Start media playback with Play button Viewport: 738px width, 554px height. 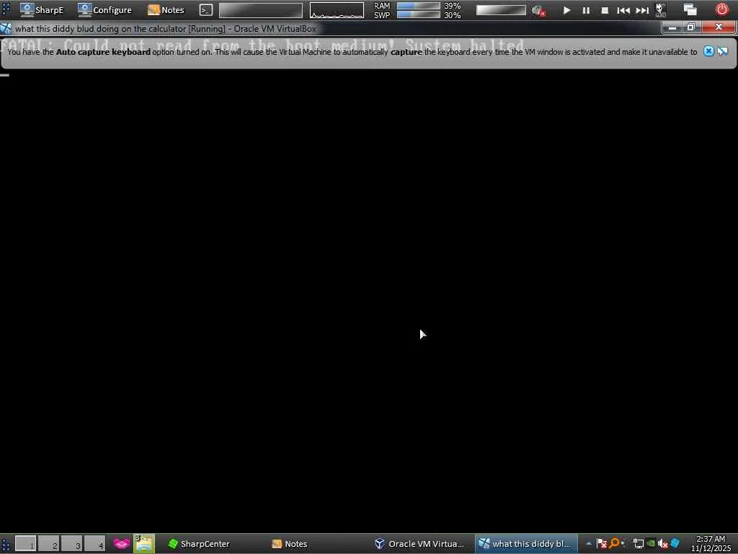[566, 10]
